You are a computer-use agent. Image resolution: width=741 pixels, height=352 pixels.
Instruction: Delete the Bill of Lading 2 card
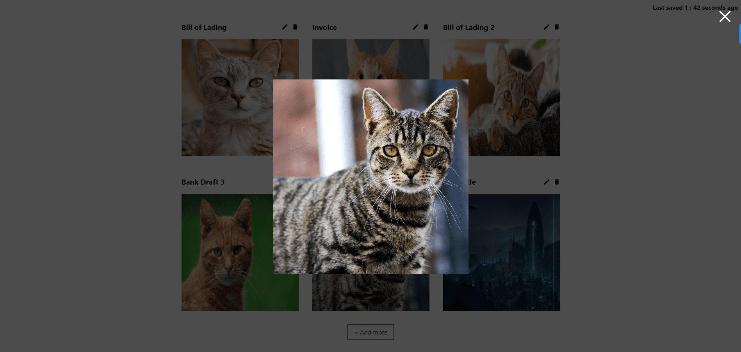(557, 27)
